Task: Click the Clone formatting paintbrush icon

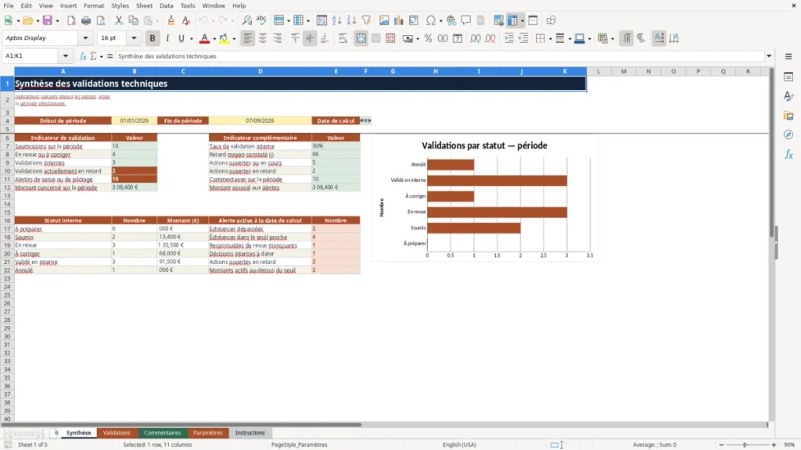Action: click(171, 20)
